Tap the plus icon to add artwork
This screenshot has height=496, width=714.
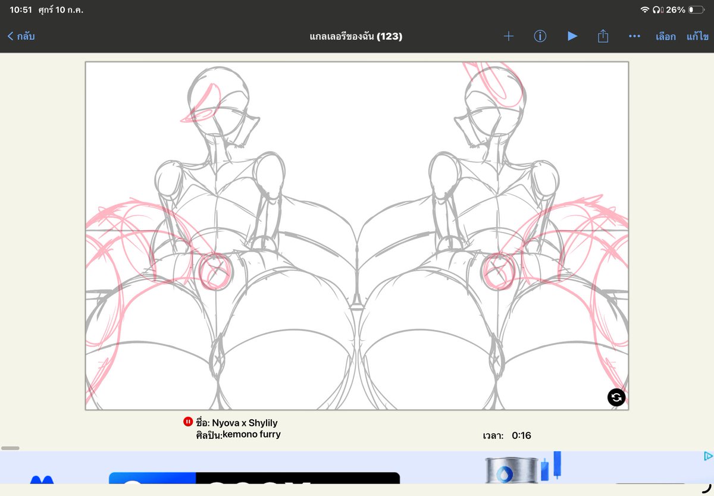[509, 36]
